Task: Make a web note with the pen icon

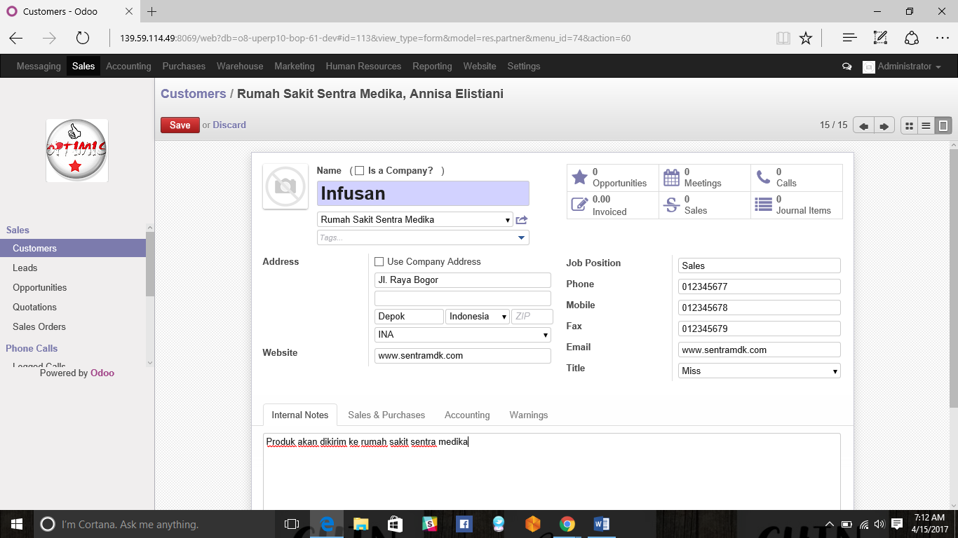Action: click(x=880, y=39)
